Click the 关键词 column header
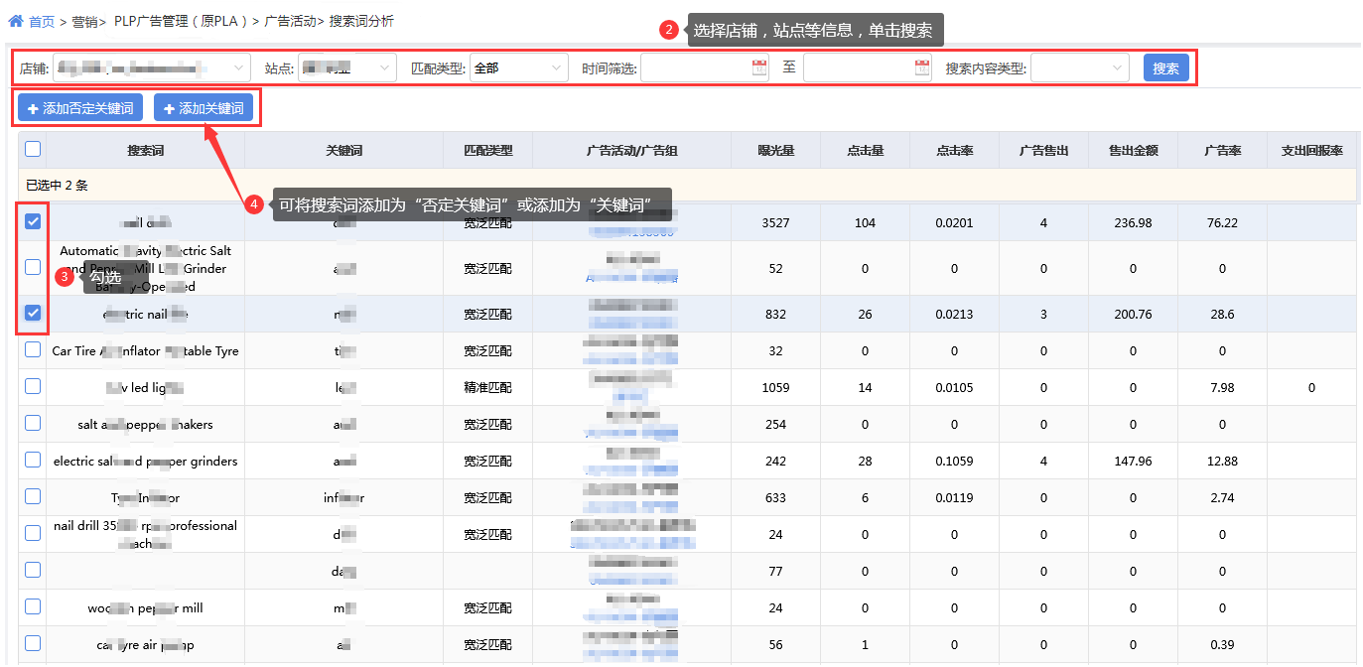 tap(343, 151)
